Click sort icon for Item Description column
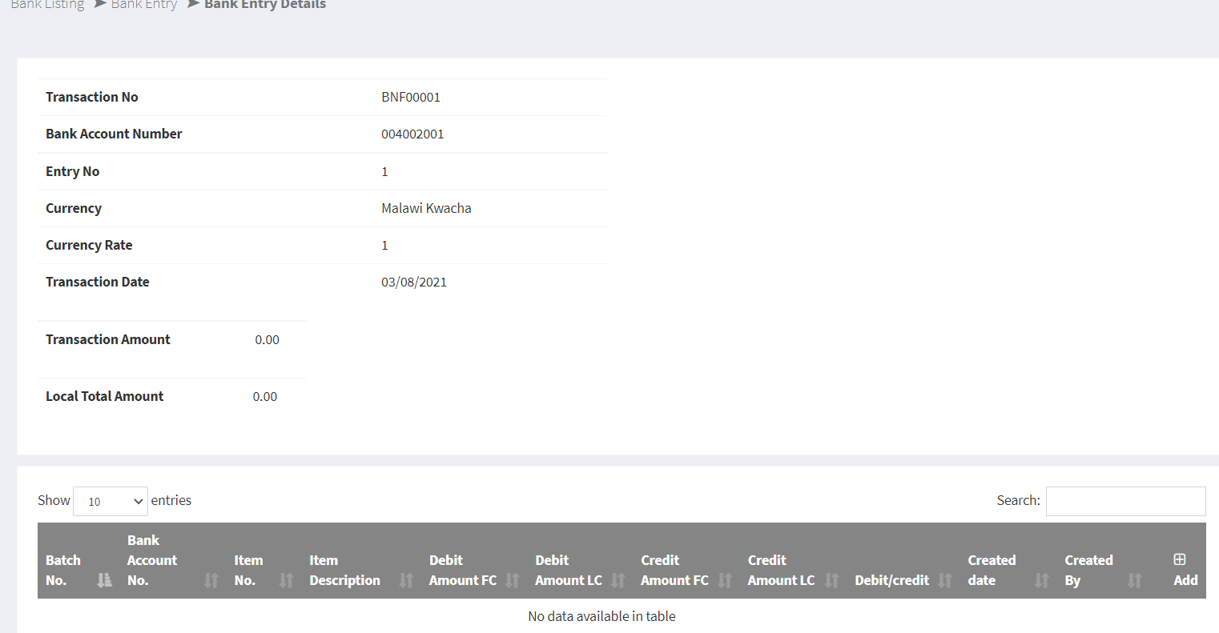The image size is (1219, 633). coord(406,580)
